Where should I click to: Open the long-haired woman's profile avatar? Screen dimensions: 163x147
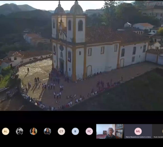click(33, 131)
